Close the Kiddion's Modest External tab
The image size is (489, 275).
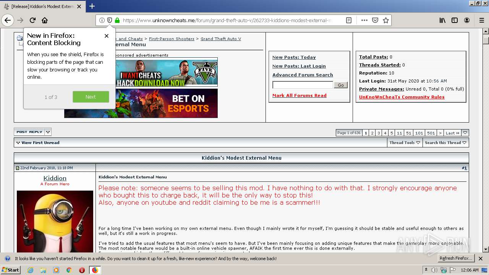[79, 6]
